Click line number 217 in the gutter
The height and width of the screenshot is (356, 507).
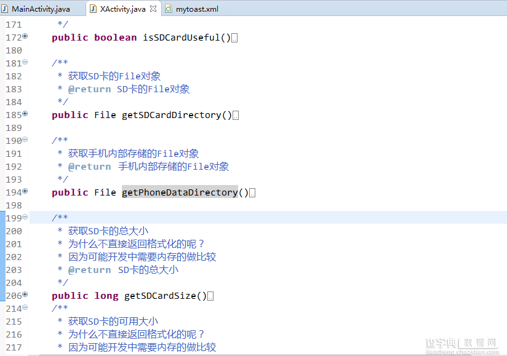click(x=14, y=348)
